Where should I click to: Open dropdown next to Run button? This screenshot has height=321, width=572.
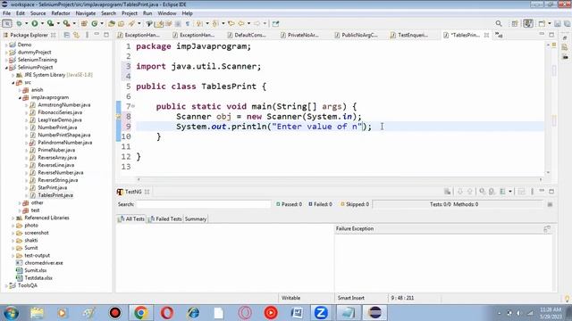[42, 24]
